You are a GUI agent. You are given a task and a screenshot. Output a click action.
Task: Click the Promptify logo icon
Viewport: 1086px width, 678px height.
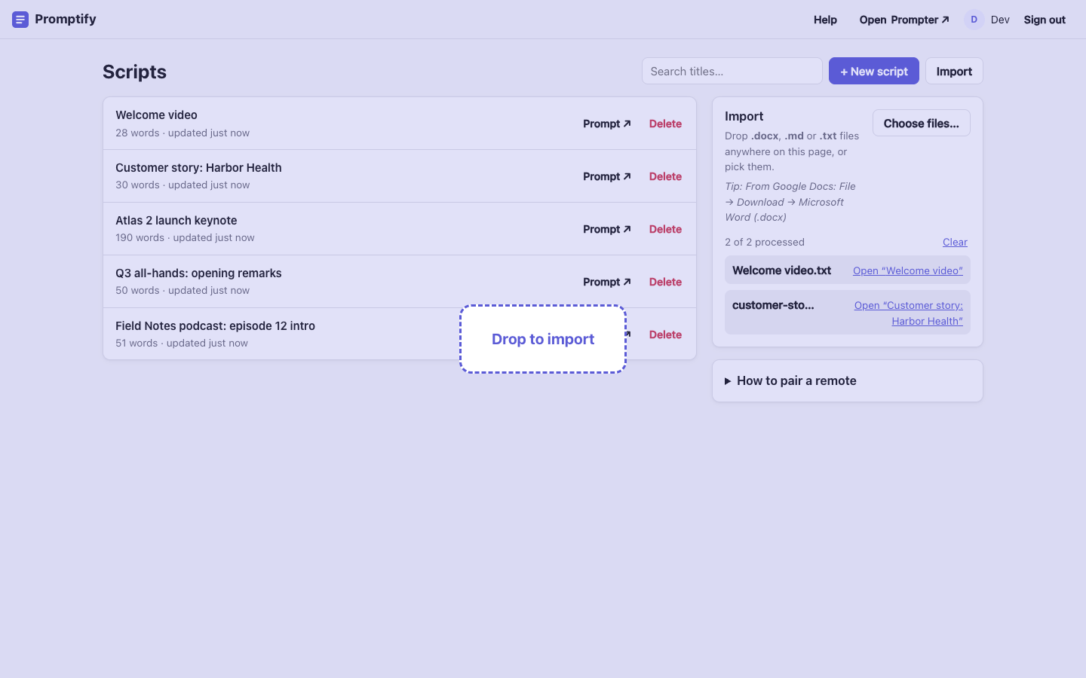[x=20, y=20]
